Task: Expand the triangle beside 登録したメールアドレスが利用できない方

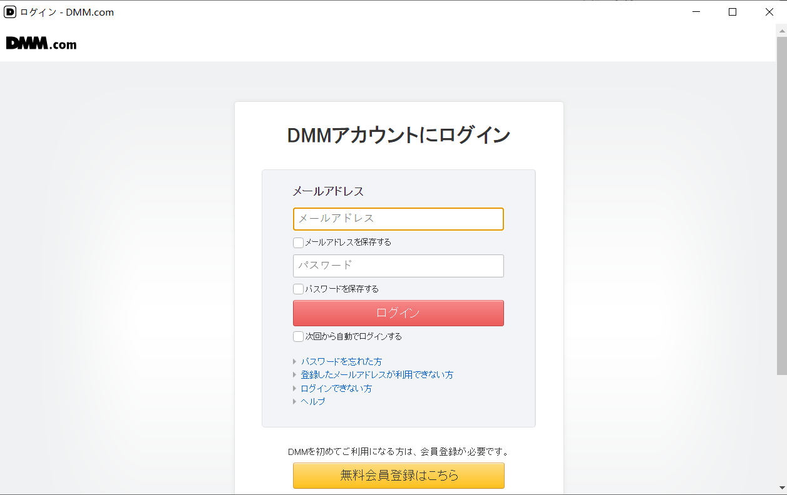Action: pos(294,374)
